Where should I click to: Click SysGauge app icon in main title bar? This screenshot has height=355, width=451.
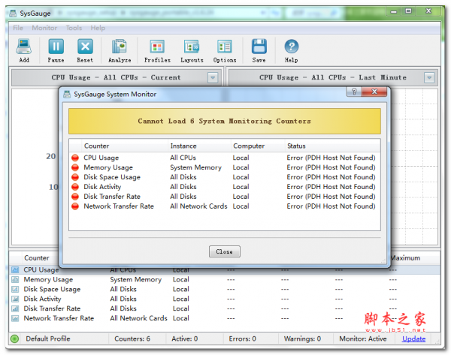(x=13, y=14)
